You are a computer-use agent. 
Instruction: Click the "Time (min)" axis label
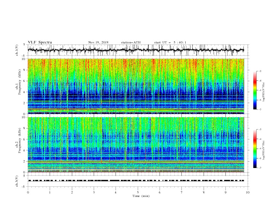pos(141,196)
